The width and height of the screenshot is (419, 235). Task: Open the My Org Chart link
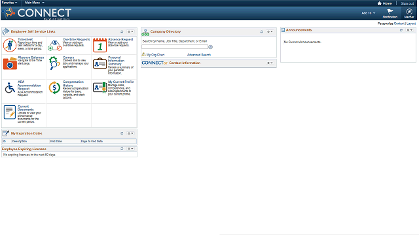pyautogui.click(x=156, y=55)
